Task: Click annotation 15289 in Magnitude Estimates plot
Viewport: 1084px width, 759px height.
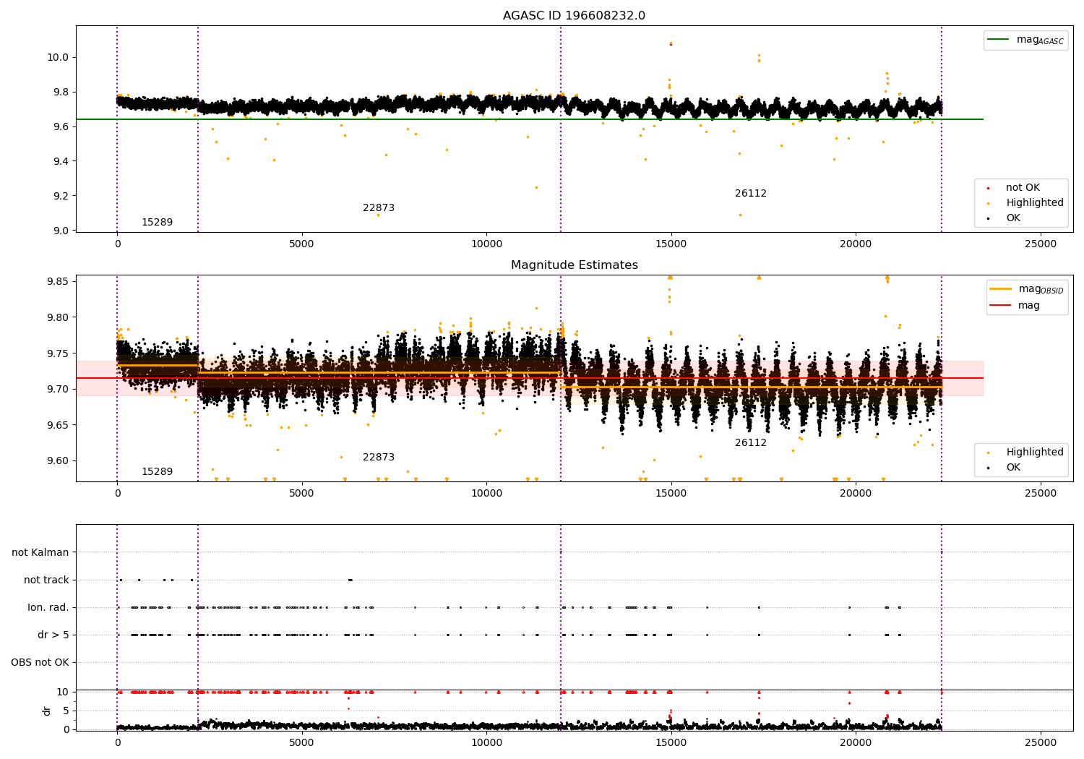Action: [157, 472]
